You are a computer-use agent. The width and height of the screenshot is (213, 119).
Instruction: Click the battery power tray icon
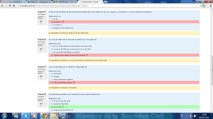[195, 116]
